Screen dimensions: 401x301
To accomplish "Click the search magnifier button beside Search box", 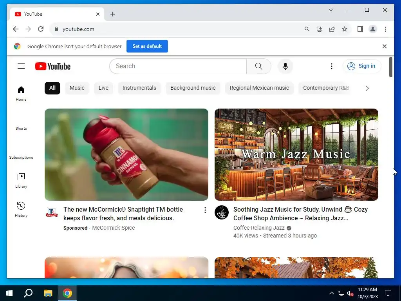I will [258, 66].
